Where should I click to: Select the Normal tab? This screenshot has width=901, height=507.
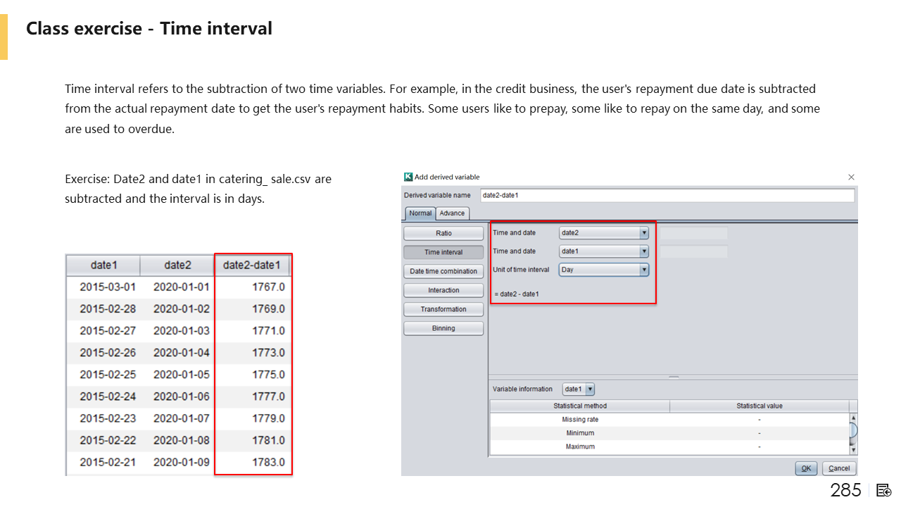point(420,213)
